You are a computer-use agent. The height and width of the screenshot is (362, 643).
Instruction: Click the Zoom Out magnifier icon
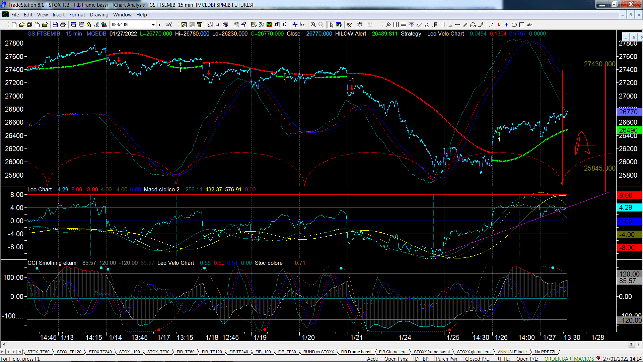(321, 24)
